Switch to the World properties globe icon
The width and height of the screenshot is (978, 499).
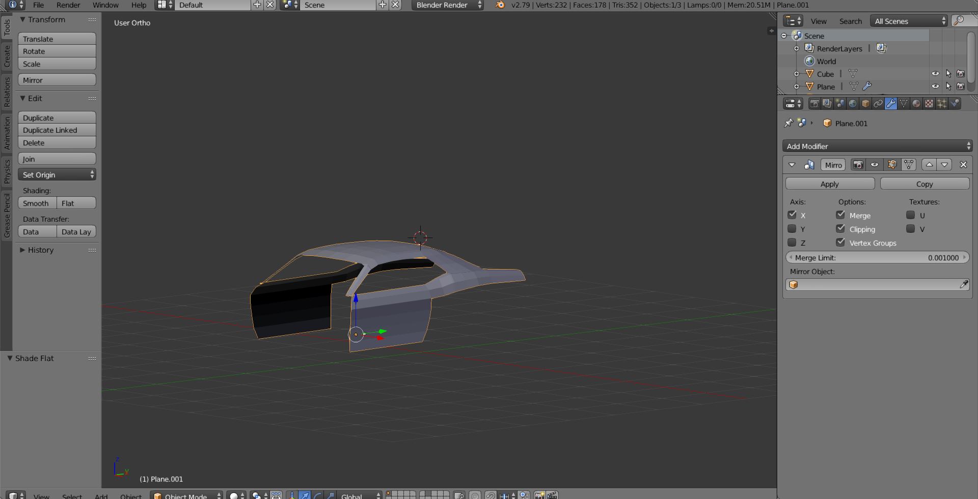pyautogui.click(x=852, y=104)
